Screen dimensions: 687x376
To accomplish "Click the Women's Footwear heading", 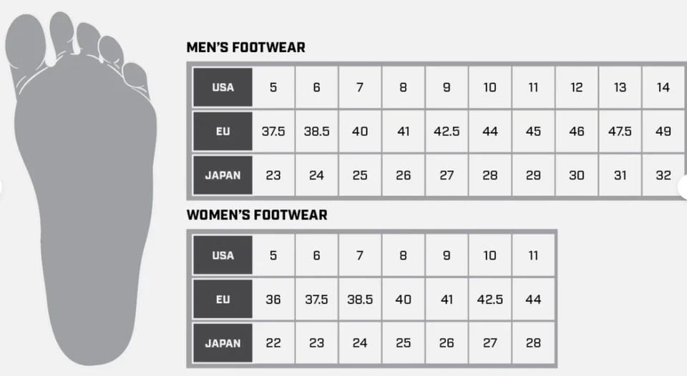I will point(257,215).
